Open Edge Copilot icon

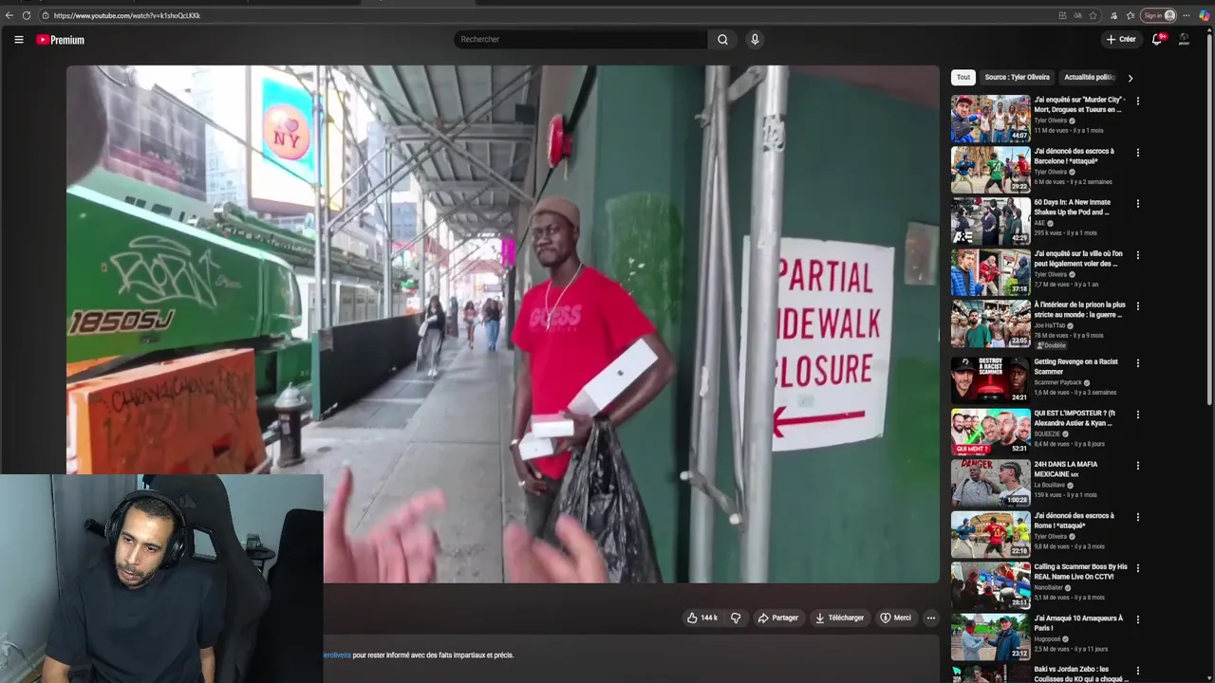pos(1205,15)
